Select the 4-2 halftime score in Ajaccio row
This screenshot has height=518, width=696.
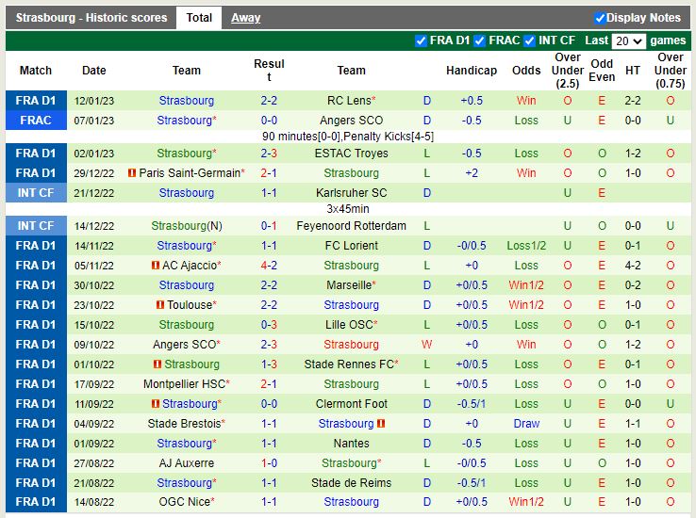(633, 266)
